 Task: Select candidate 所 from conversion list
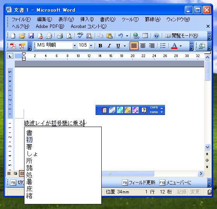point(29,161)
